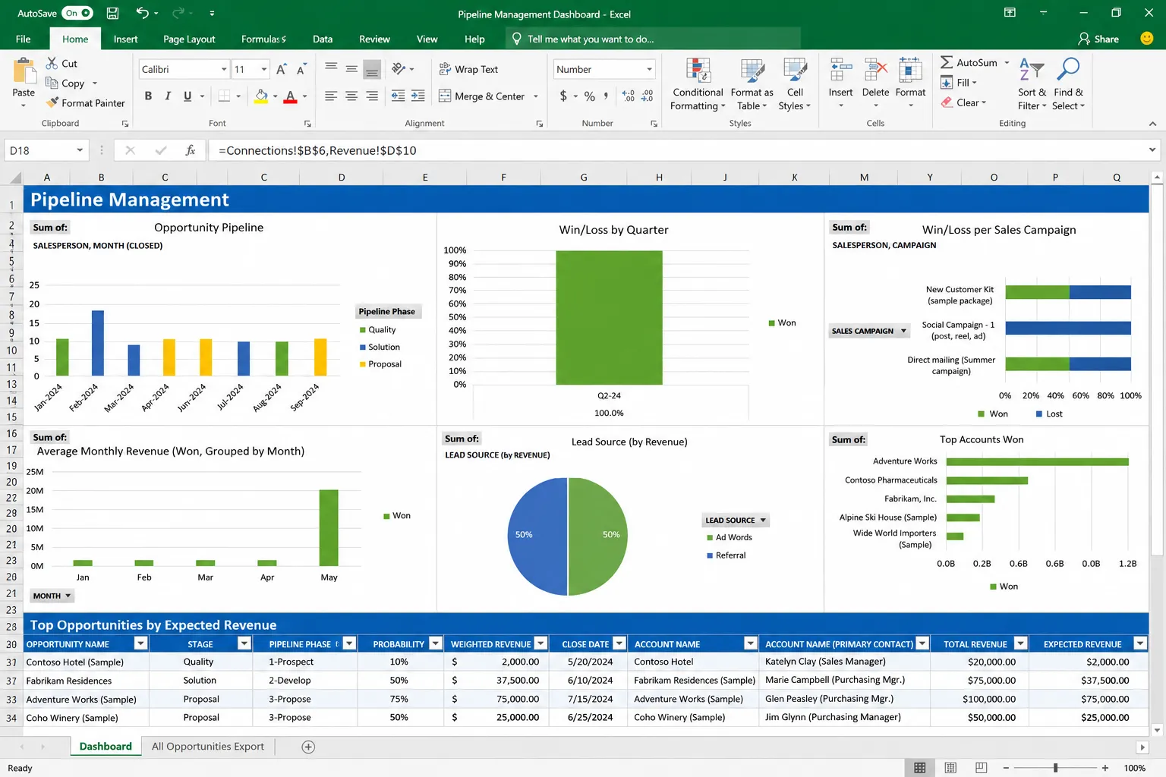Open the text Orientation options
1166x777 pixels.
point(399,69)
